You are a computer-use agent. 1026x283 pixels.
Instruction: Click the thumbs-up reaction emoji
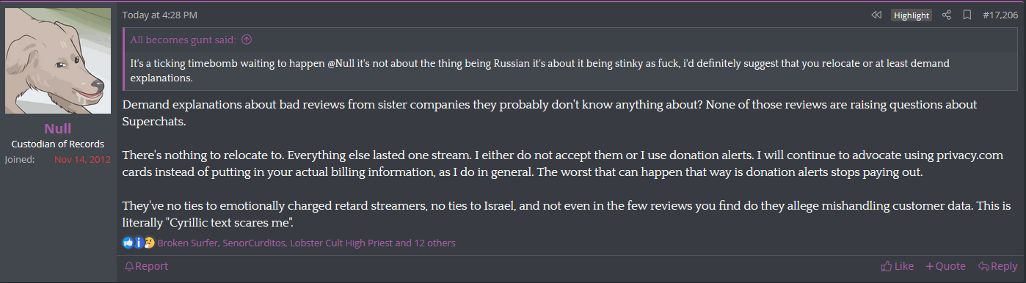(128, 243)
